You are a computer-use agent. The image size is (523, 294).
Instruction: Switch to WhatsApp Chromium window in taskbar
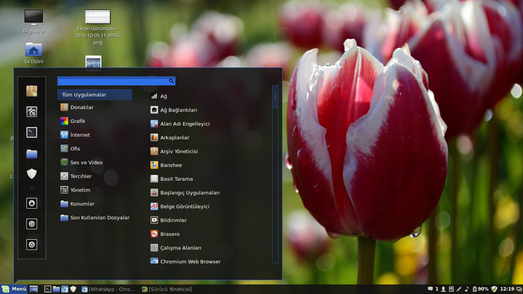(x=108, y=289)
